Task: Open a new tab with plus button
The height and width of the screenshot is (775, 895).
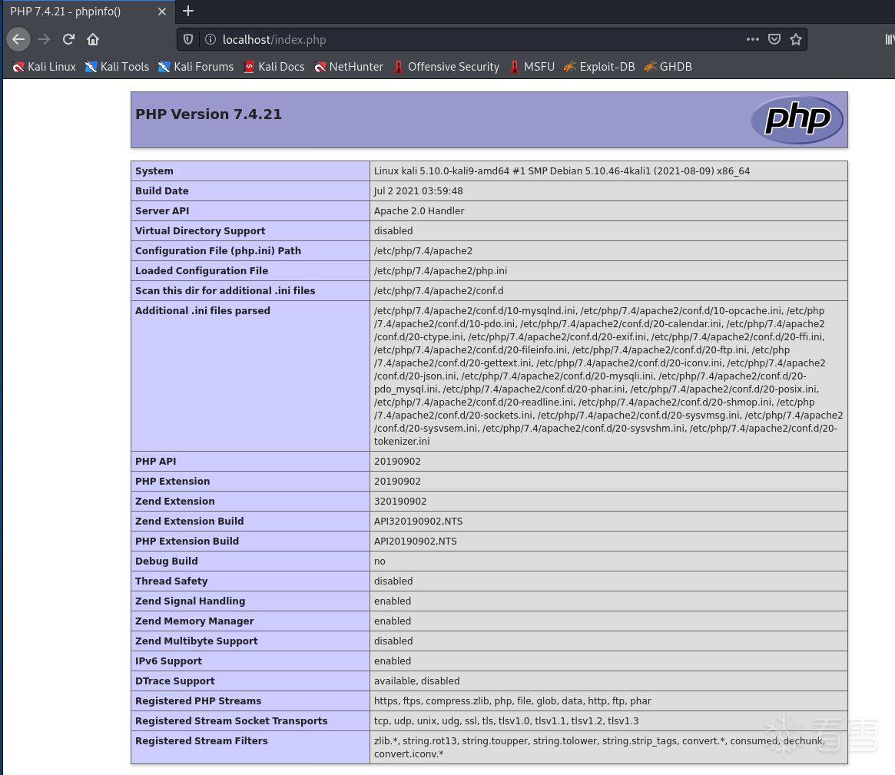Action: pyautogui.click(x=187, y=11)
